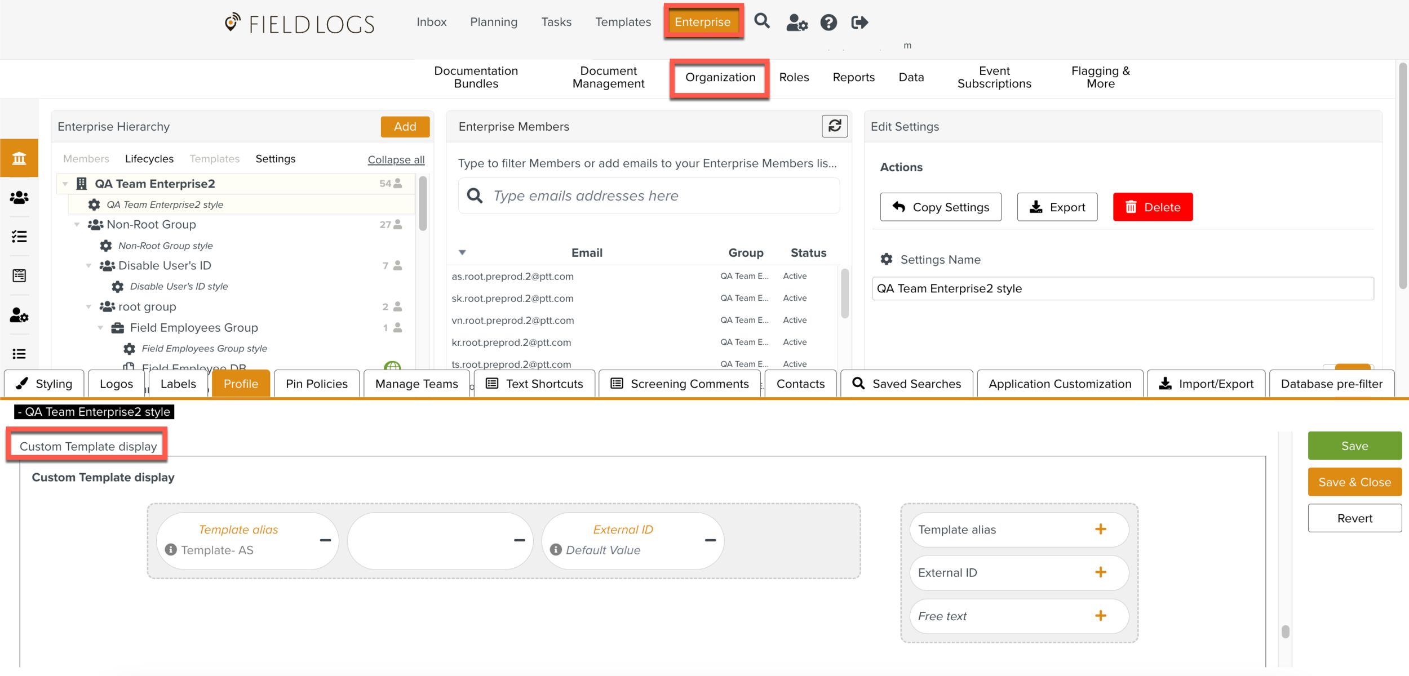Screen dimensions: 1409x676
Task: Click info icon next to Template- AS
Action: 171,550
